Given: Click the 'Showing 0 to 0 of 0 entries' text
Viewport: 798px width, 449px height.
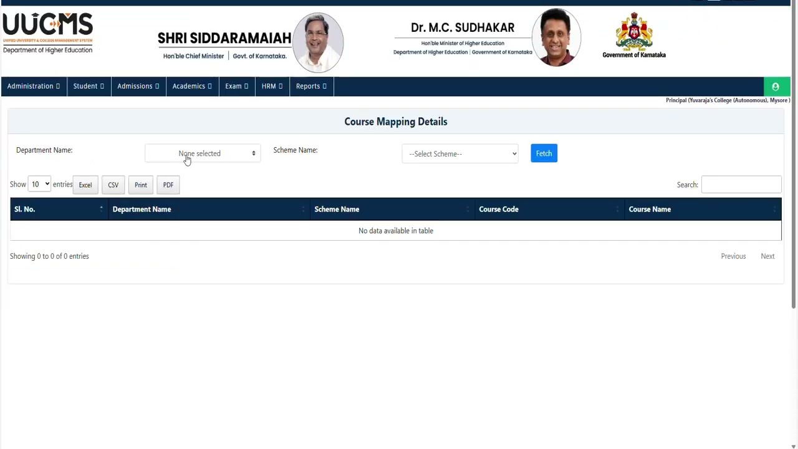Looking at the screenshot, I should [x=49, y=256].
